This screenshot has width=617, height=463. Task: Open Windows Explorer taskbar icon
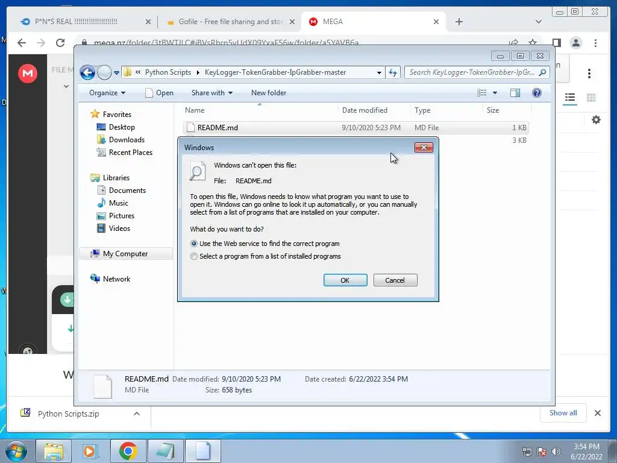54,451
